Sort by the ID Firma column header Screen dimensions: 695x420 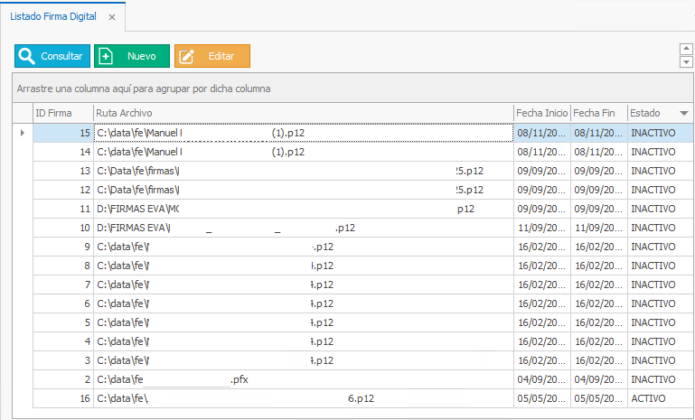(61, 113)
